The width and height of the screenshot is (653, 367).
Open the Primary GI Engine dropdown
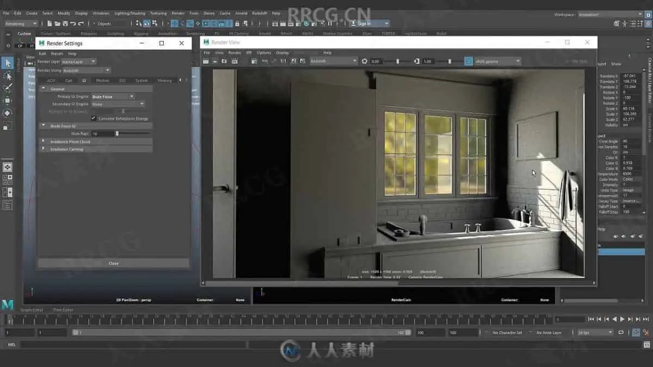pos(113,96)
